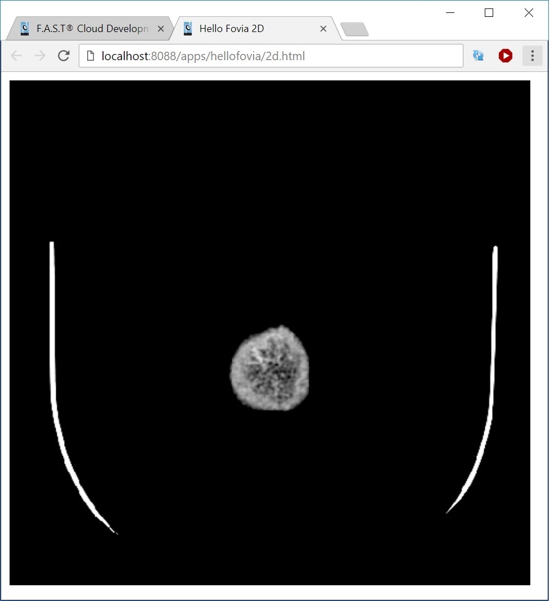Click the Fovia favicon on the first tab
Image resolution: width=550 pixels, height=601 pixels.
(x=25, y=28)
